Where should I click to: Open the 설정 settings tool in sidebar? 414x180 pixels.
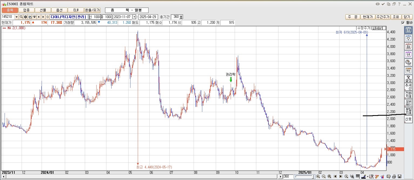point(408,79)
